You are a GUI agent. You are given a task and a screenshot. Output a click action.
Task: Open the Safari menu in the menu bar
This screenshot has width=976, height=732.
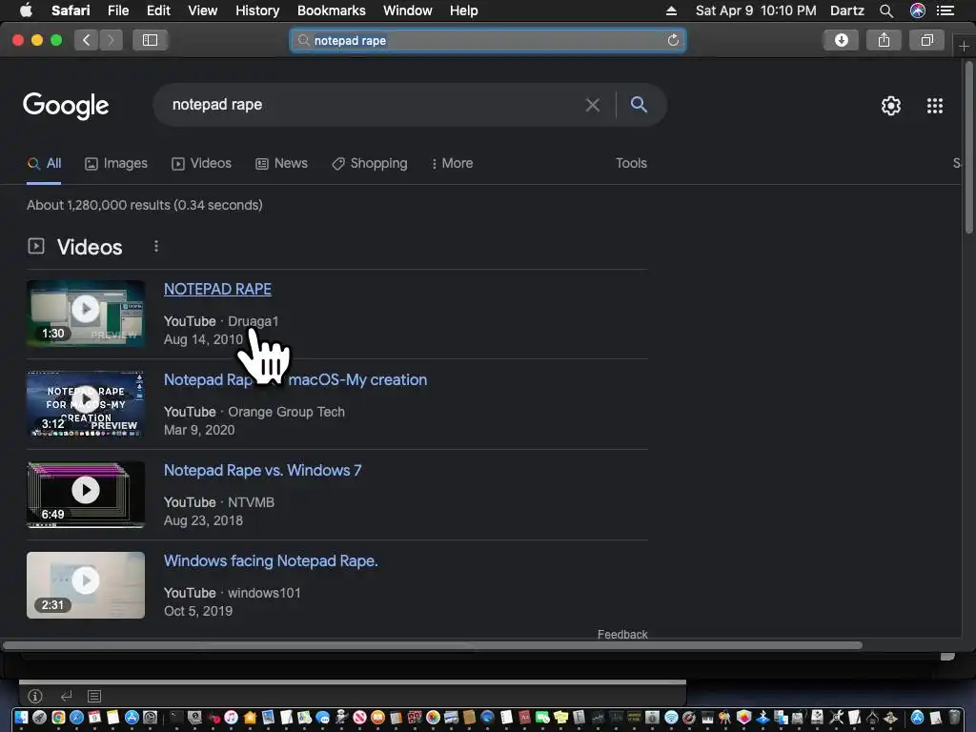71,10
